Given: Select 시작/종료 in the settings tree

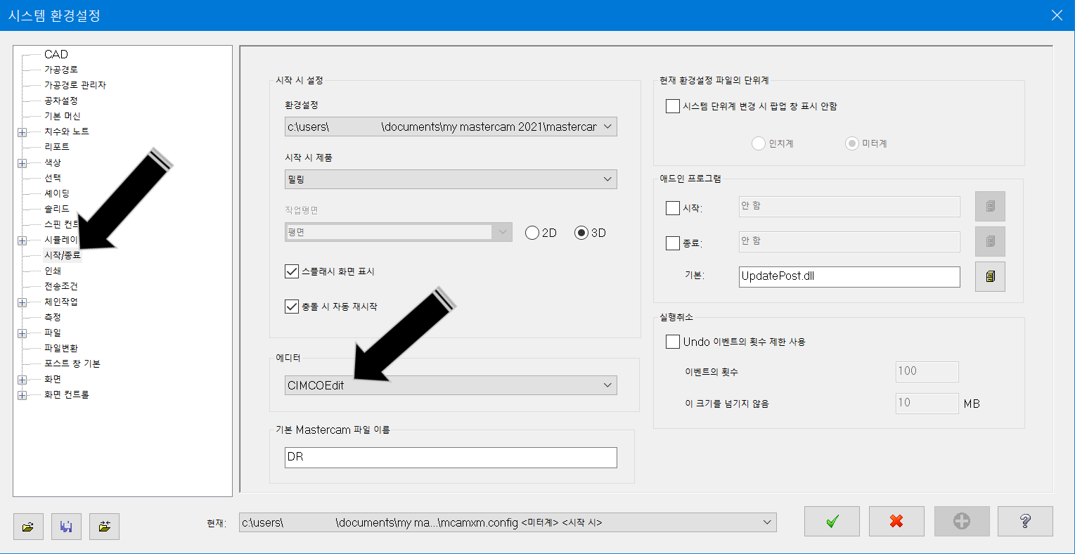Looking at the screenshot, I should point(63,255).
